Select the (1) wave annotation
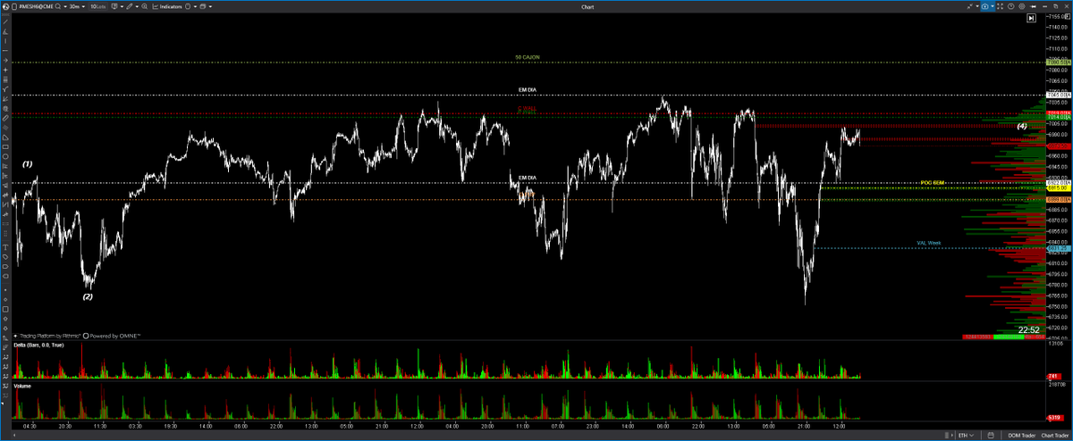Screen dimensions: 1073x441 (x=28, y=164)
